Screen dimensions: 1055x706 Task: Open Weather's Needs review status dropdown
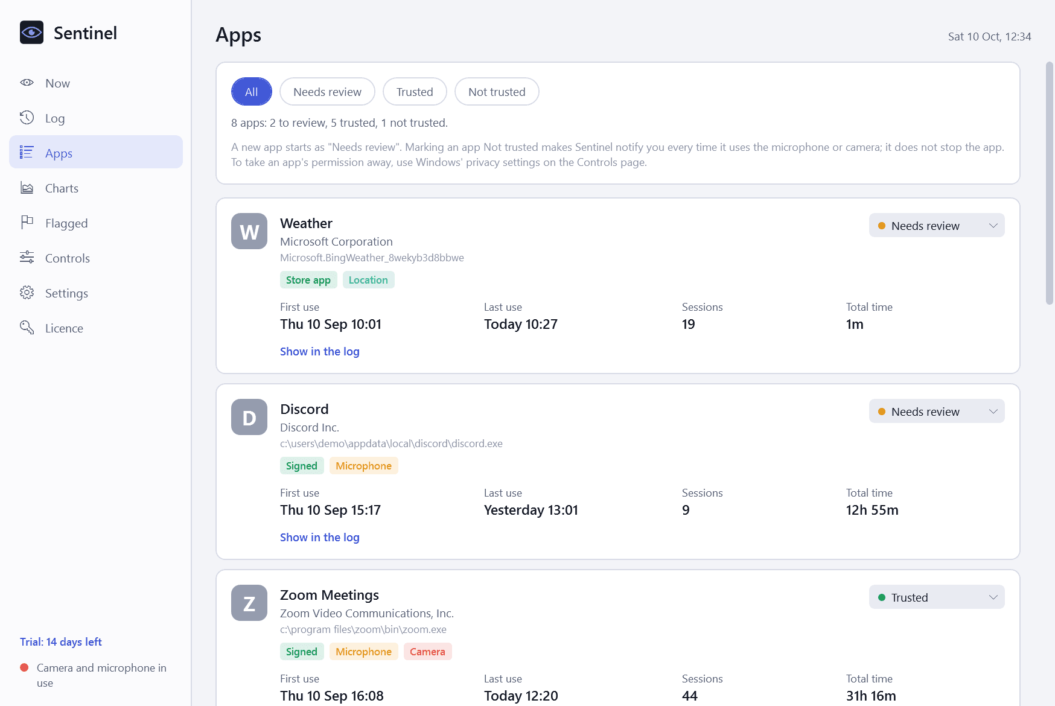pos(937,226)
